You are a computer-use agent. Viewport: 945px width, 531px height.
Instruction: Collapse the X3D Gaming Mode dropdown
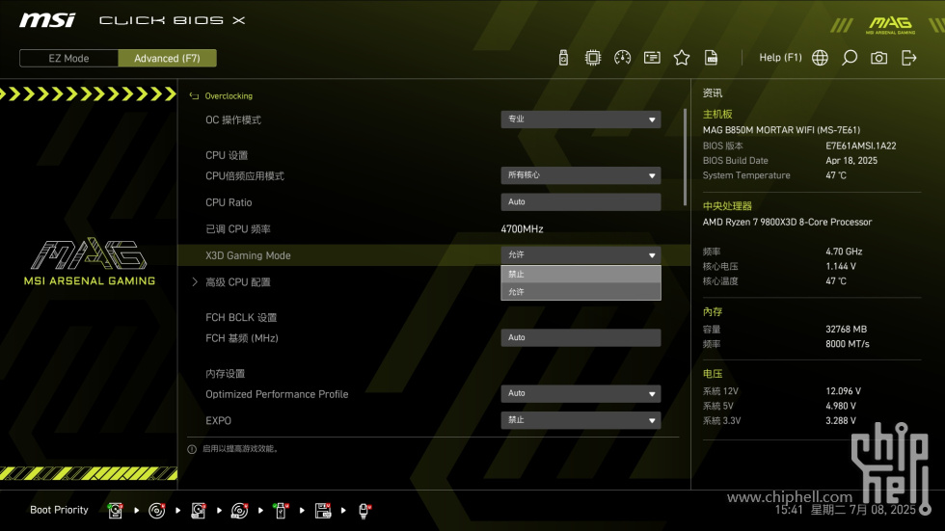coord(580,254)
